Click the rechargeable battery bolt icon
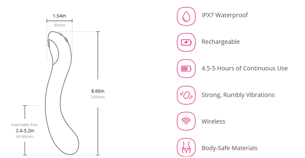This screenshot has width=305, height=158. pyautogui.click(x=186, y=42)
